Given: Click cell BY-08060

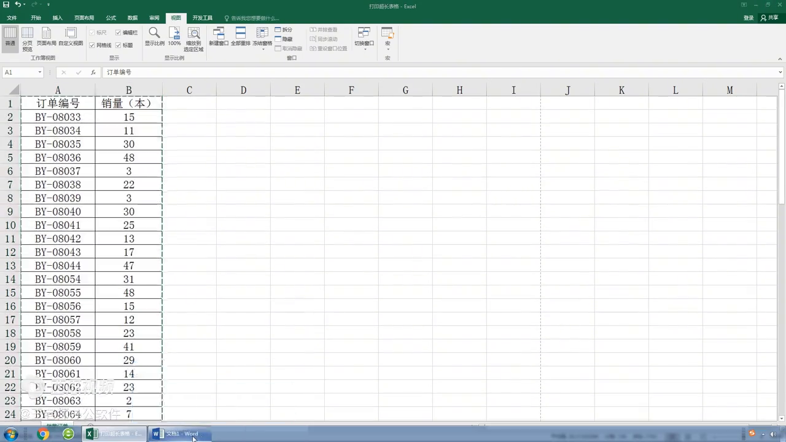Looking at the screenshot, I should (58, 360).
